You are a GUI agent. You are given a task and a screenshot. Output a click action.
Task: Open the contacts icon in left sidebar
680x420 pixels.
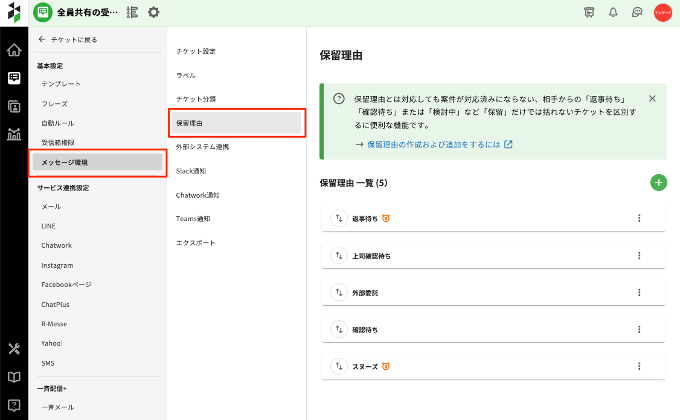[x=14, y=106]
